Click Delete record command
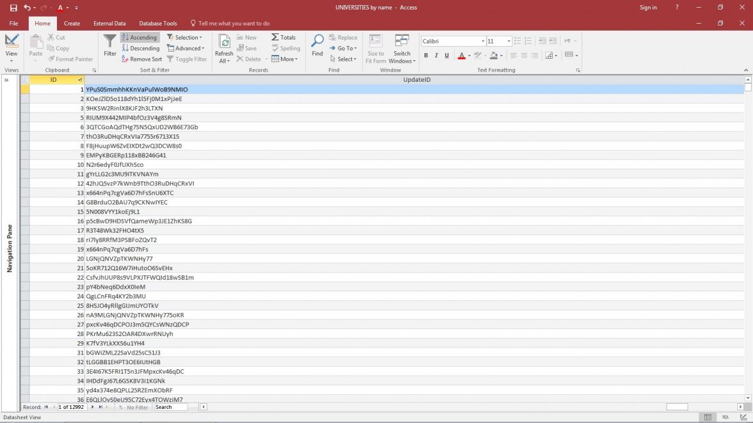Screen dimensions: 753x423 pyautogui.click(x=249, y=59)
